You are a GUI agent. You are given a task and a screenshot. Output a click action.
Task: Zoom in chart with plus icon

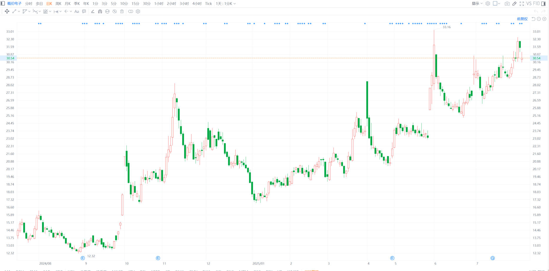544,19
